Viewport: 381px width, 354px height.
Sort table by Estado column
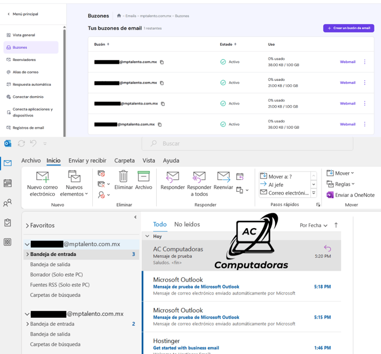click(228, 44)
